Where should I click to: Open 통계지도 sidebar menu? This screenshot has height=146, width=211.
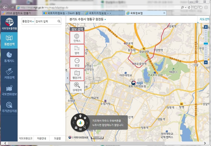click(9, 57)
